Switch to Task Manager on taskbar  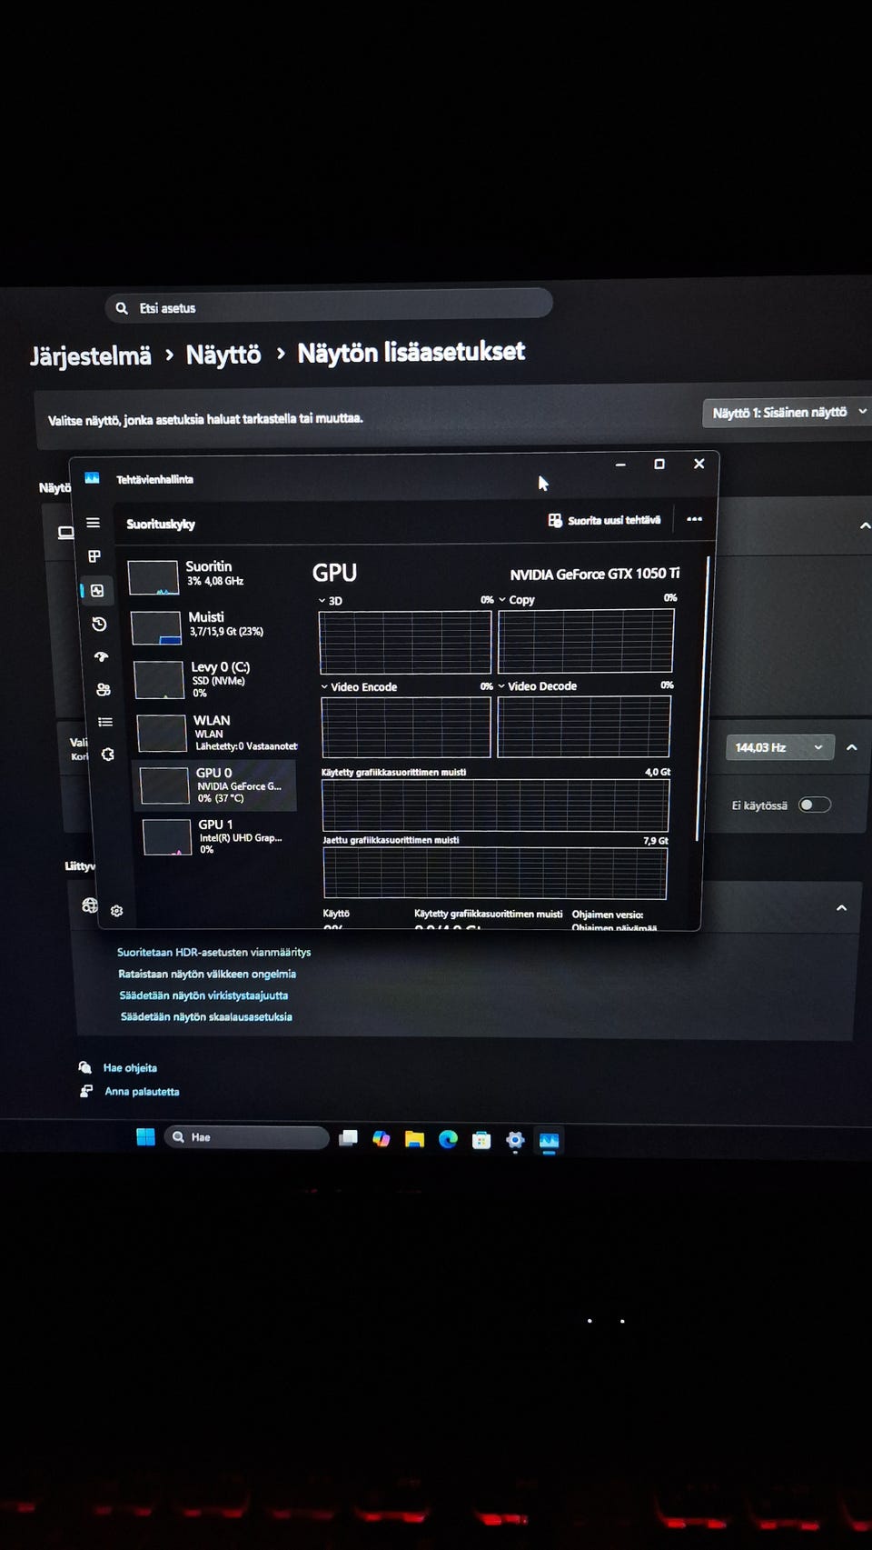point(549,1141)
